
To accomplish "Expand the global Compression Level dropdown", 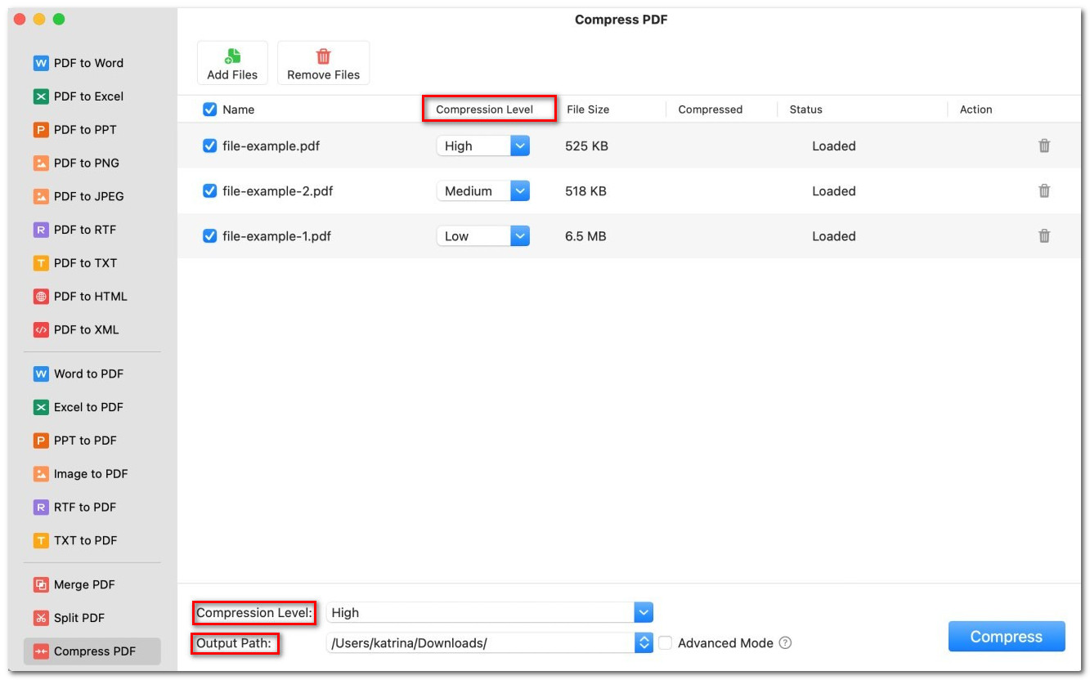I will (x=644, y=612).
